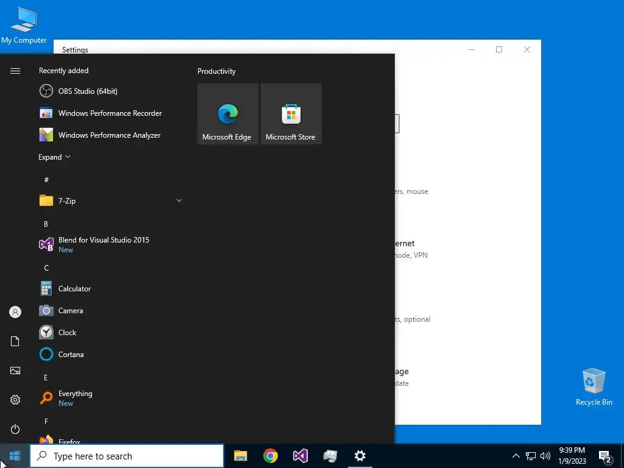Show hidden system tray icons
The width and height of the screenshot is (624, 468).
516,456
